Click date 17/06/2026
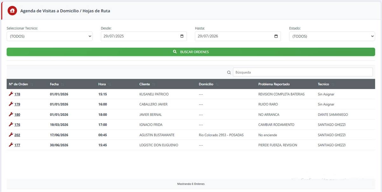 tap(59, 135)
